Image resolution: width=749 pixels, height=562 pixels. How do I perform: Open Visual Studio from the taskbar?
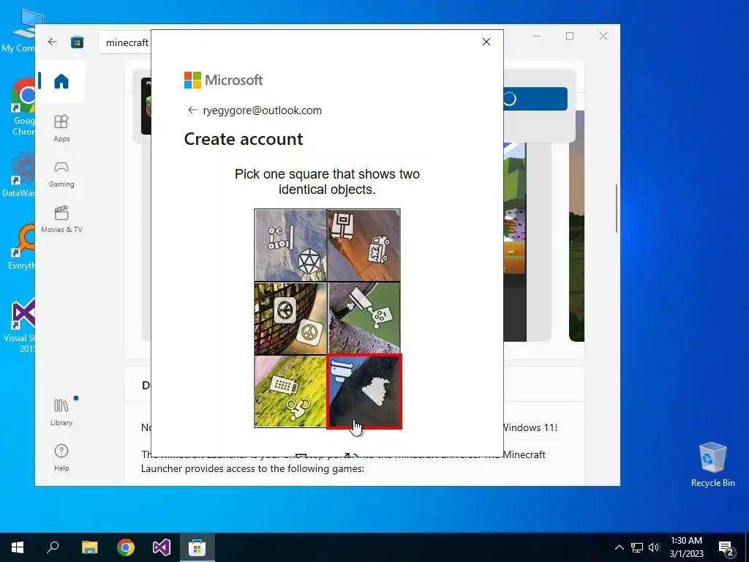tap(162, 547)
